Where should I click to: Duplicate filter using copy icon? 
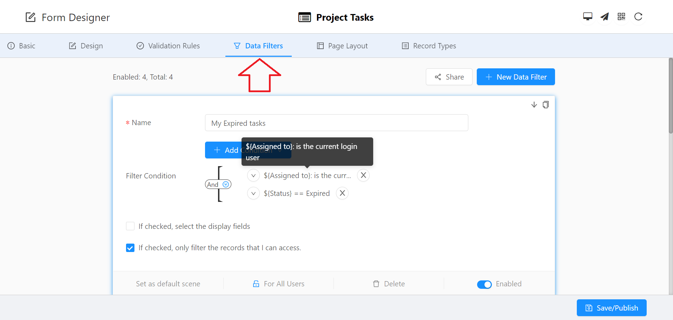[x=546, y=105]
